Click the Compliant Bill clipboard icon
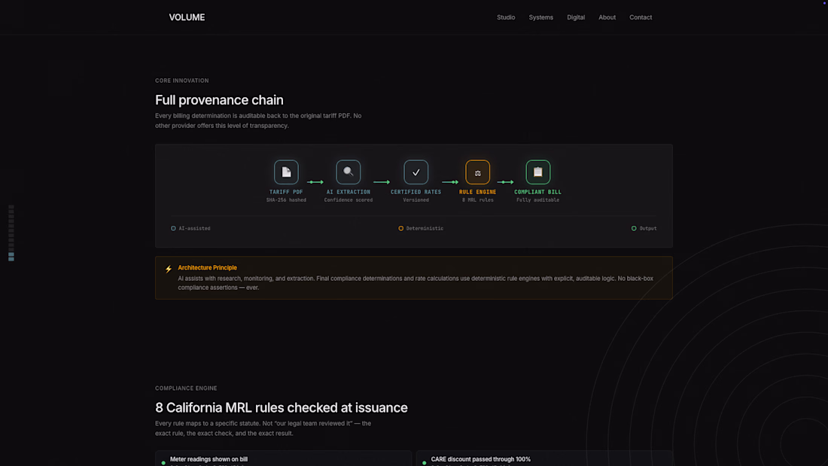 538,172
